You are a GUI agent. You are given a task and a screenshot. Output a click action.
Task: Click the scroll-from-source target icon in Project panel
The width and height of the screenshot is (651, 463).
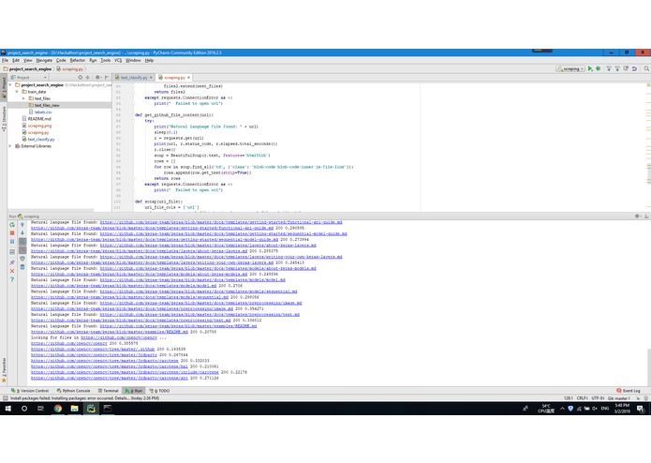pyautogui.click(x=81, y=77)
